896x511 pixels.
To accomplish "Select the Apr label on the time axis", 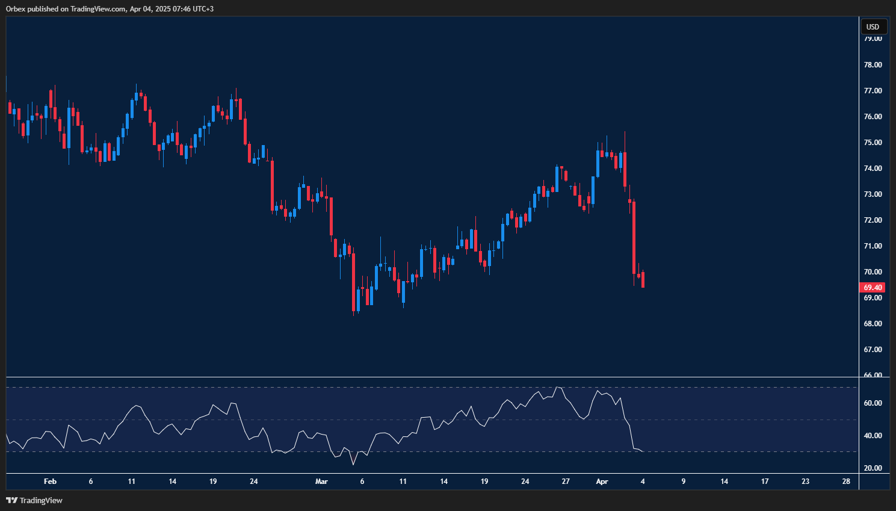I will coord(602,482).
